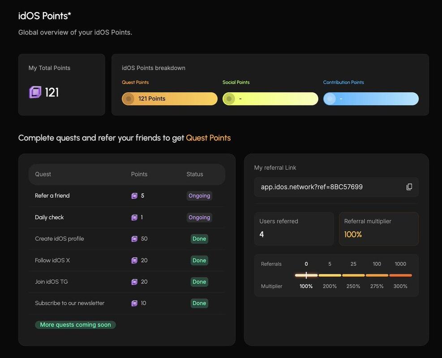442x358 pixels.
Task: Click the Users referred card showing 4
Action: 294,229
